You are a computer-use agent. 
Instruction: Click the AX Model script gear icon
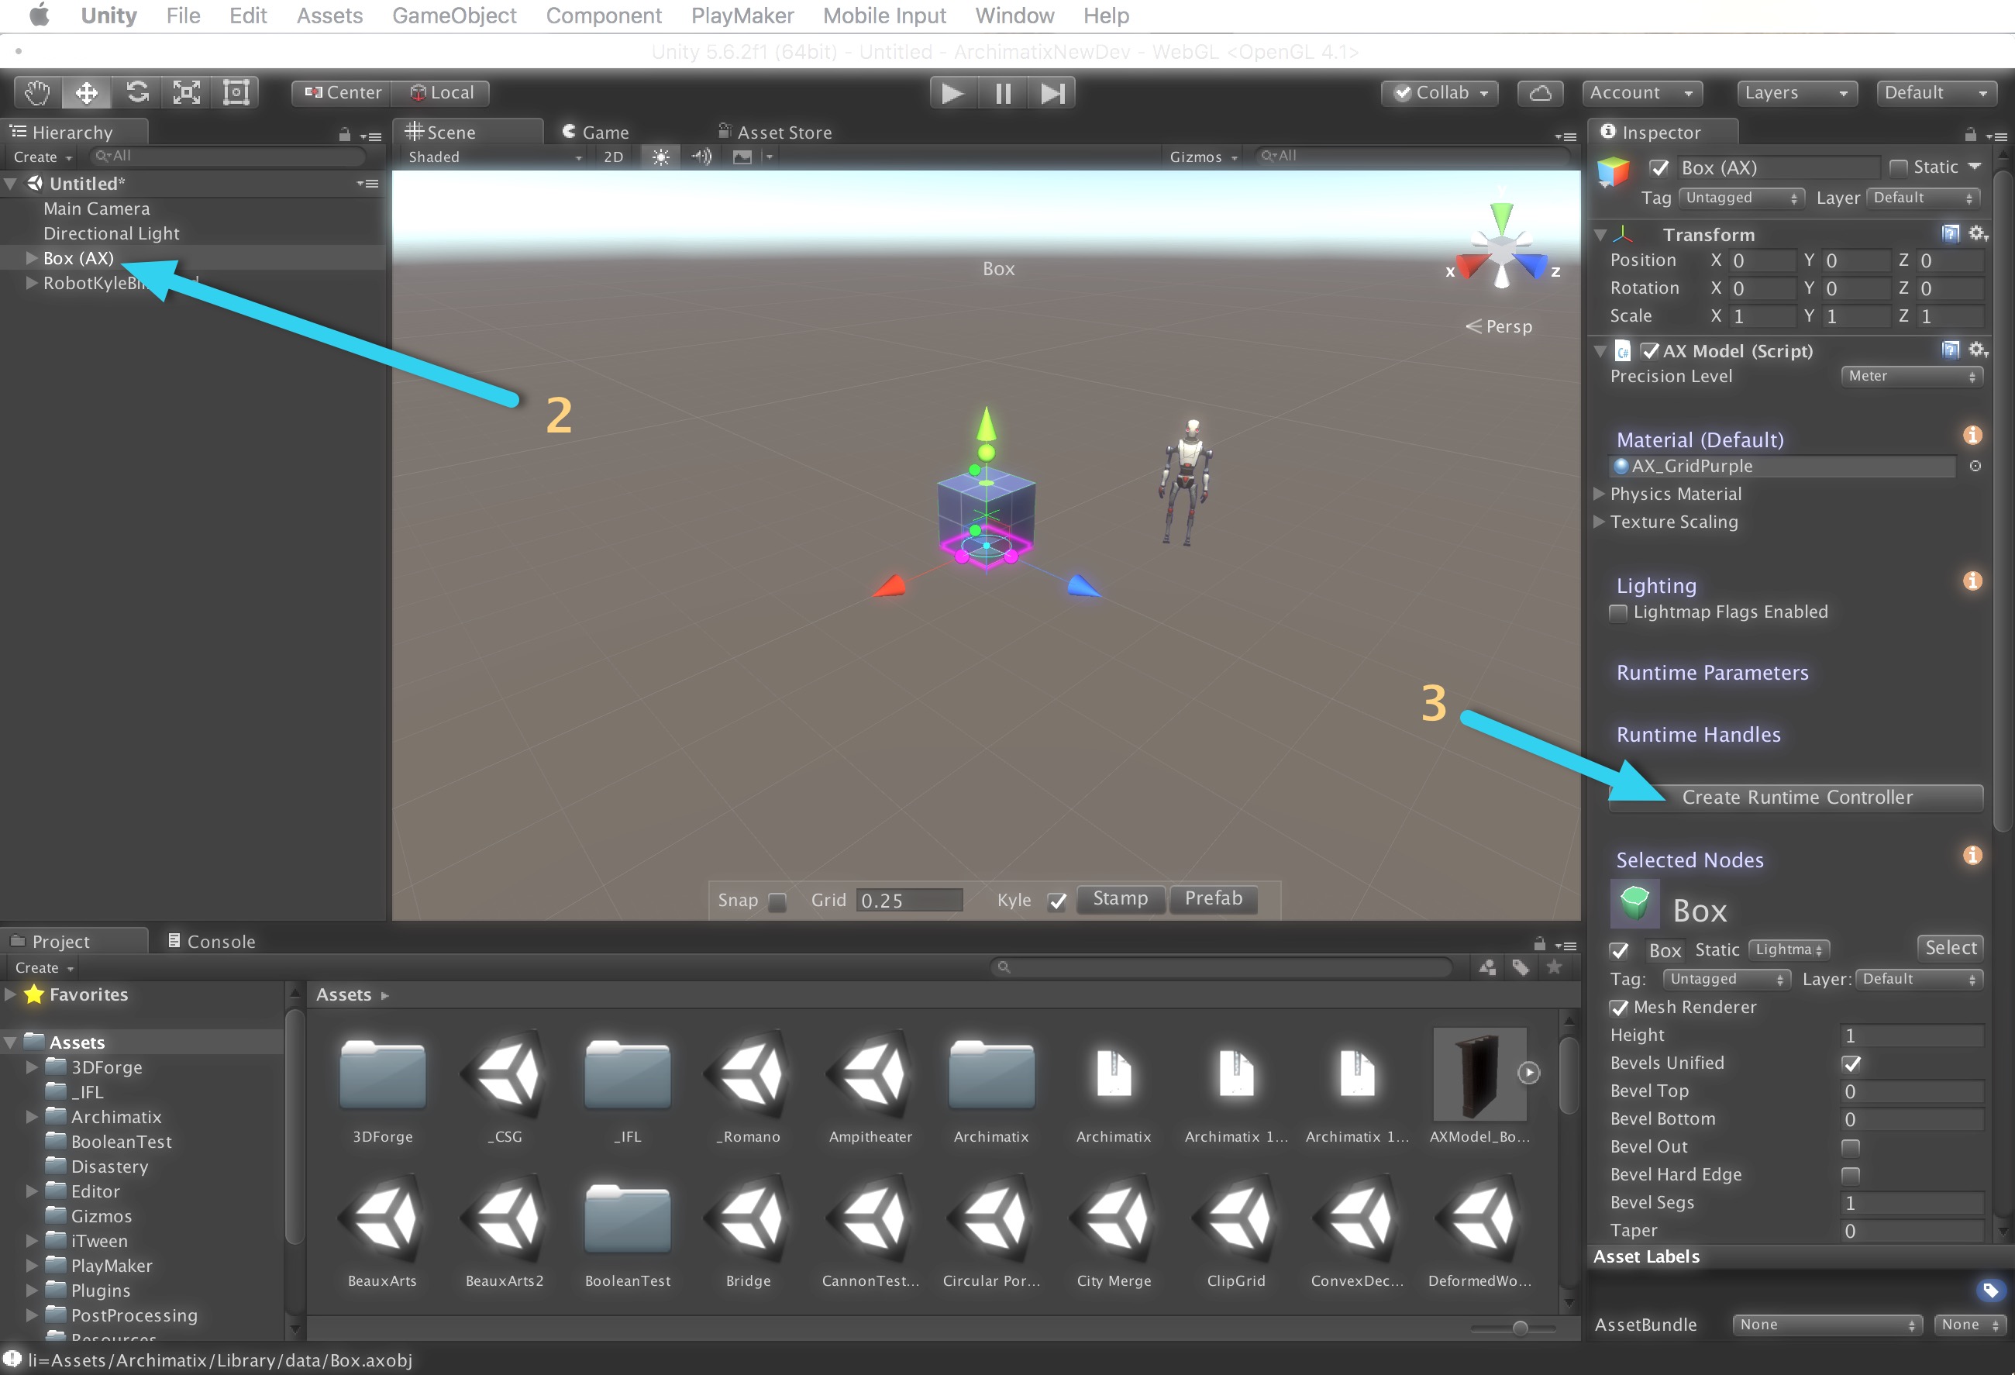coord(1978,350)
